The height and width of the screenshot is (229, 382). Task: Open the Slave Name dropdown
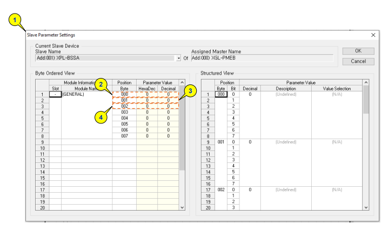pyautogui.click(x=178, y=57)
